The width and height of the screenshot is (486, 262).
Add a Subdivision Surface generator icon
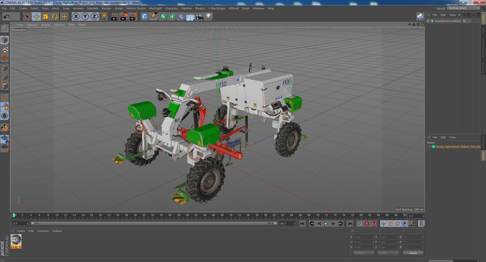click(163, 17)
